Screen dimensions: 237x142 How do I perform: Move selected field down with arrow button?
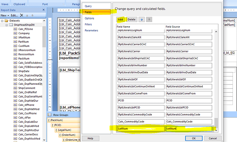pos(149,19)
